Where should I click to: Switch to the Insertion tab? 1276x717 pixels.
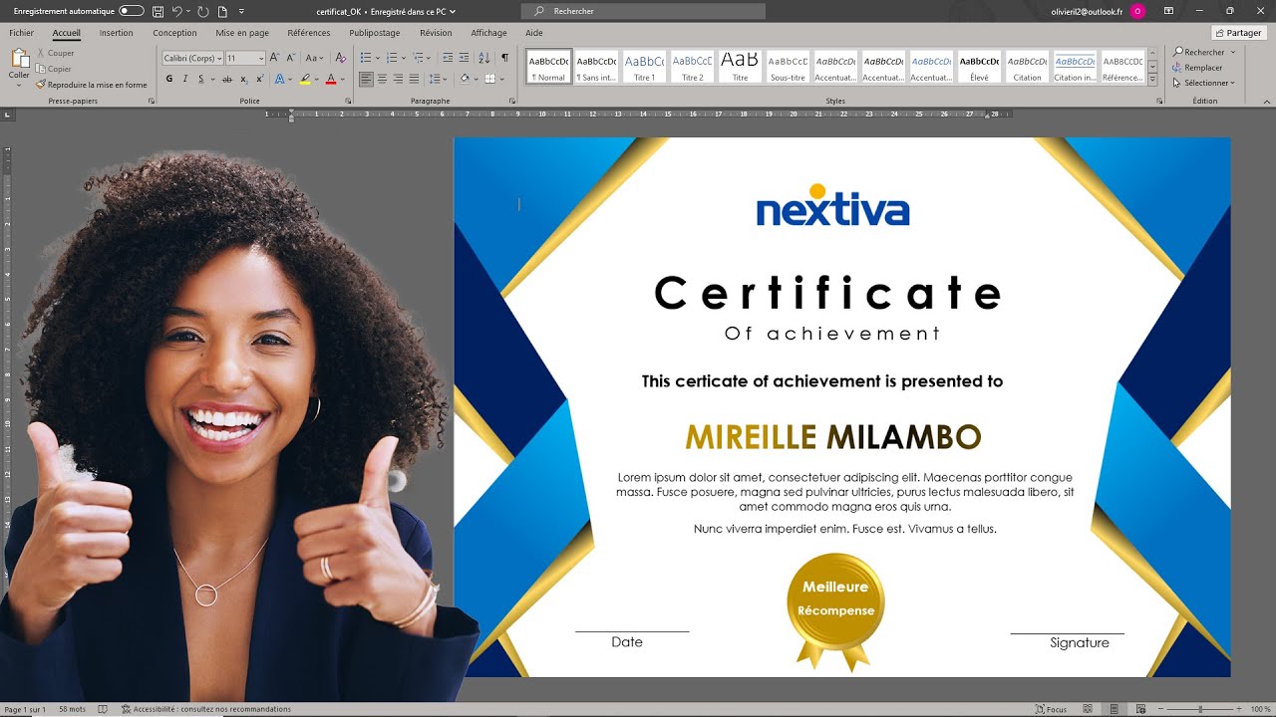[116, 33]
